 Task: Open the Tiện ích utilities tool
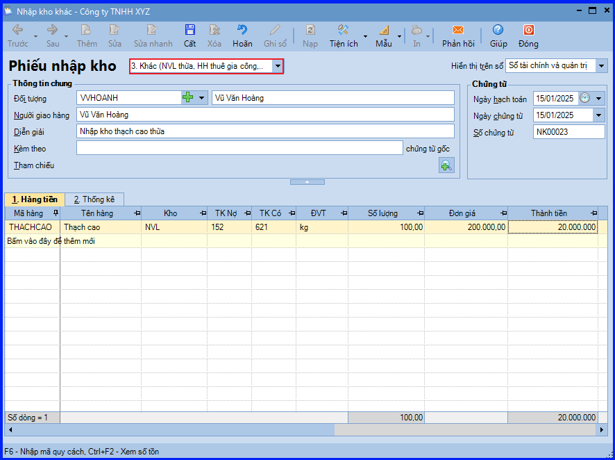coord(344,35)
